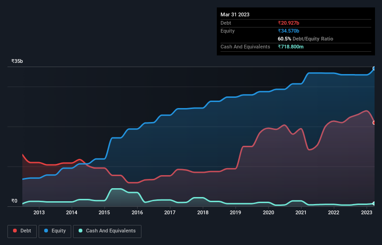
Task: Click the ₹20.927b debt value
Action: click(x=288, y=23)
